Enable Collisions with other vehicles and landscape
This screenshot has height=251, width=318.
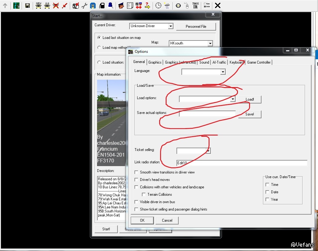(137, 187)
